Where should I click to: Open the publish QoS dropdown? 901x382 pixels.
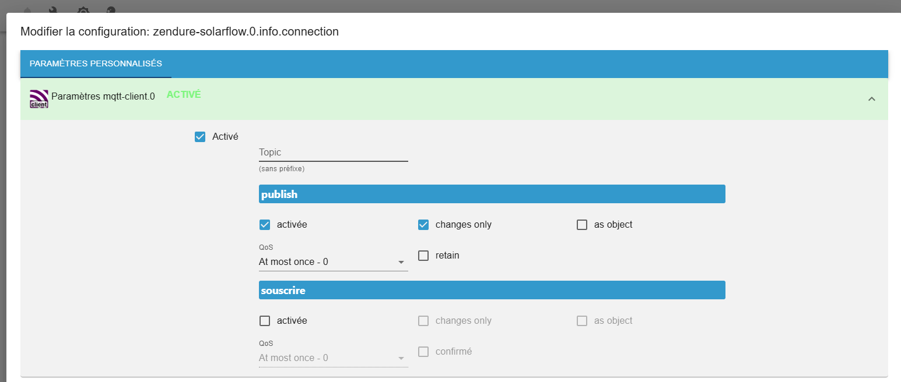pyautogui.click(x=333, y=262)
